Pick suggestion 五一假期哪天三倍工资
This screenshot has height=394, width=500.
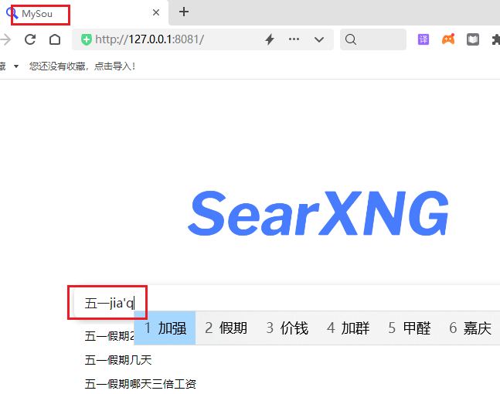tap(141, 384)
